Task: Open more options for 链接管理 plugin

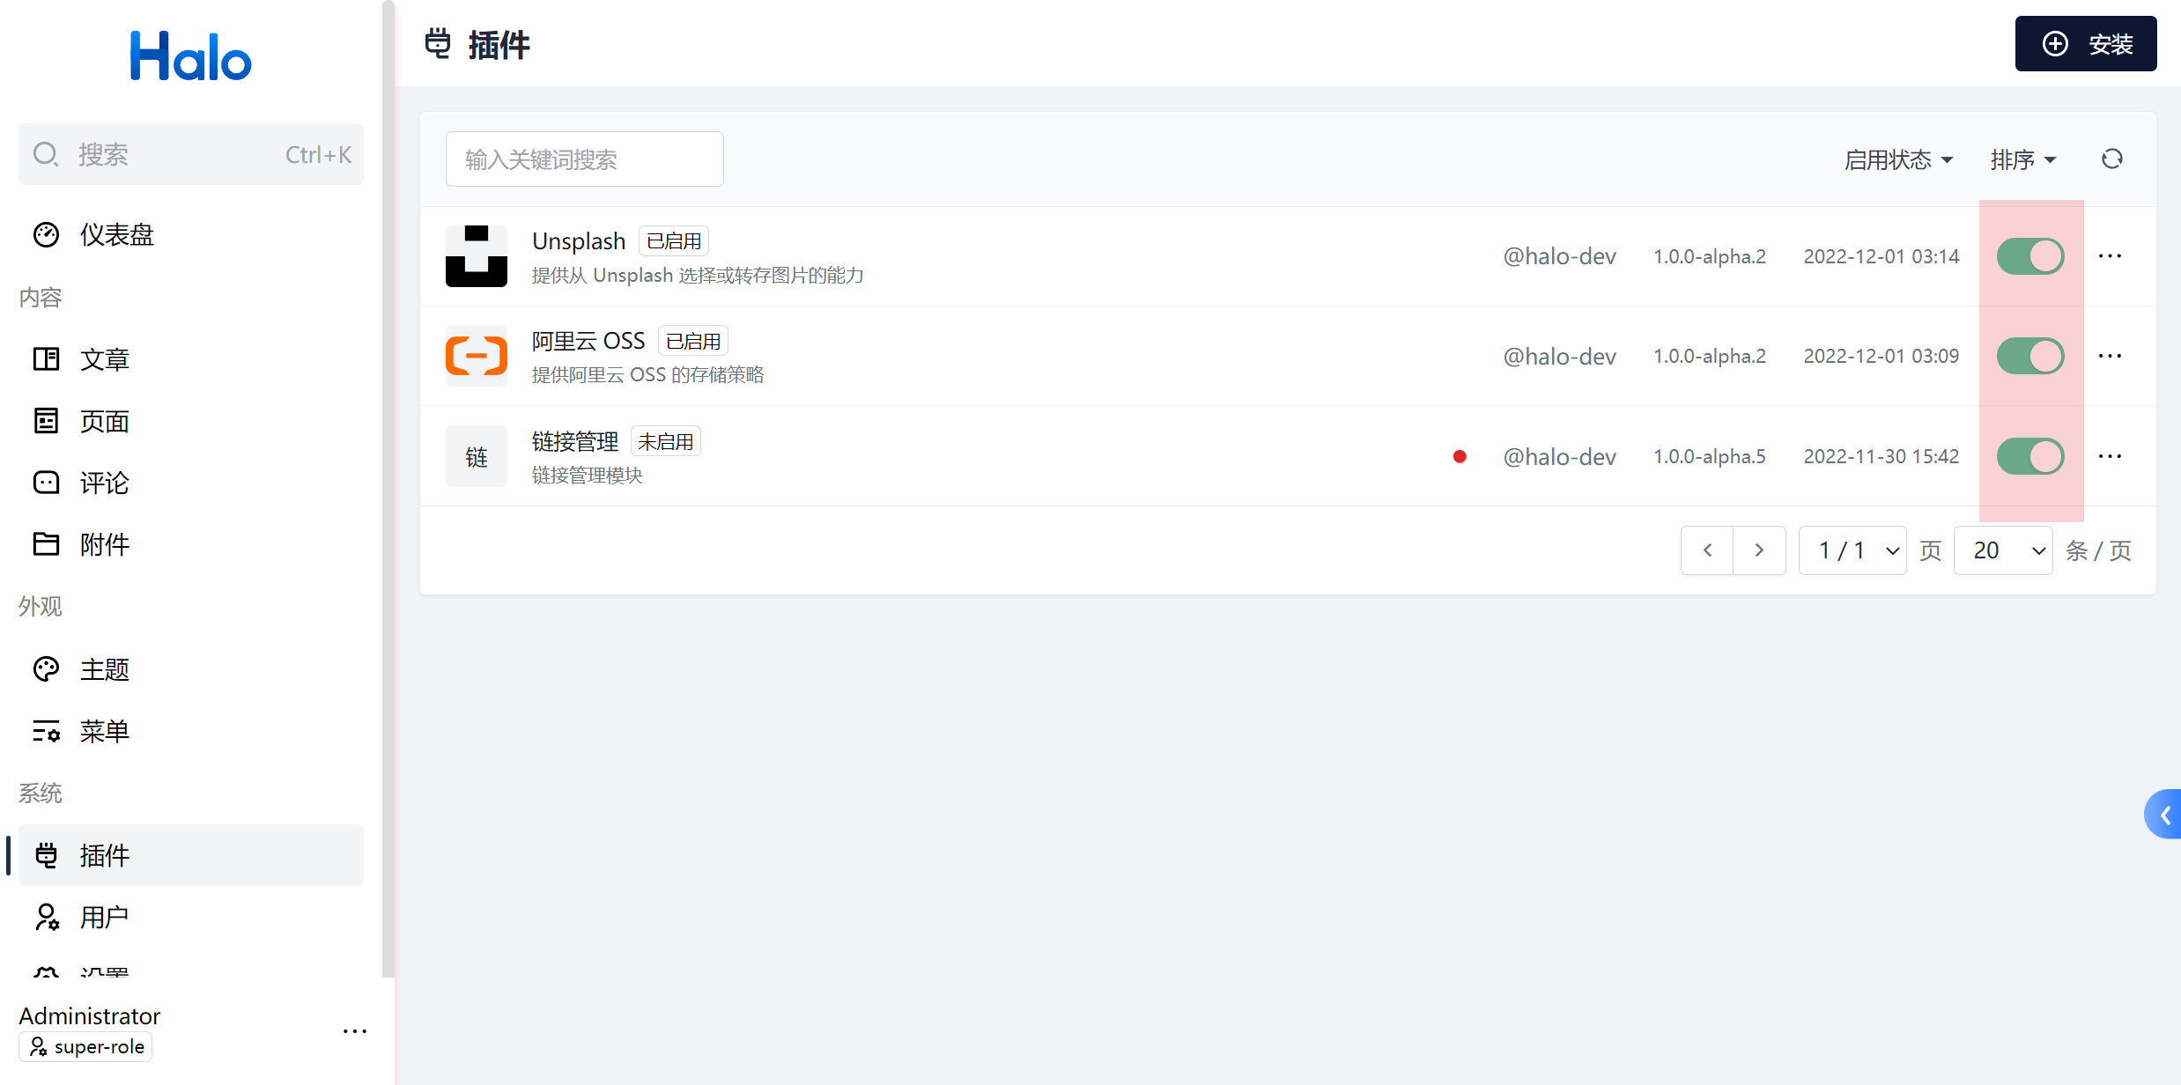Action: (x=2110, y=456)
